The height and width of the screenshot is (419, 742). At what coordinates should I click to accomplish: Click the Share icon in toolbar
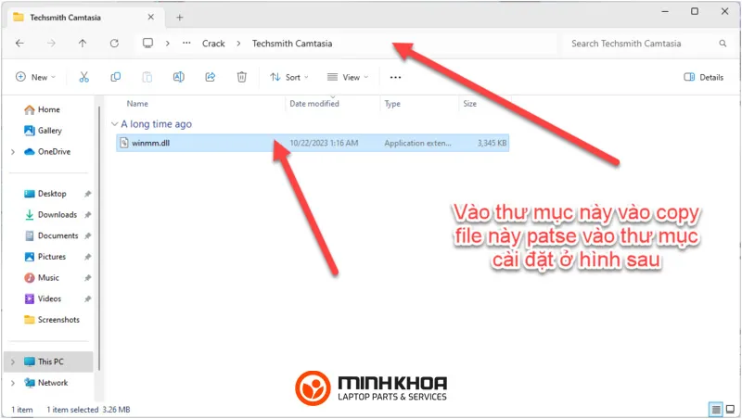pyautogui.click(x=211, y=77)
